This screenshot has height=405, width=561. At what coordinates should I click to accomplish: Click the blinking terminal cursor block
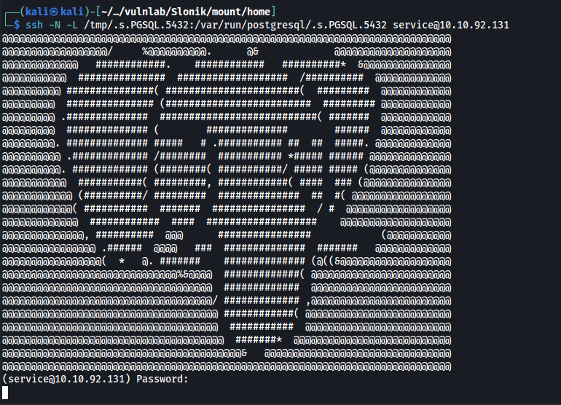pyautogui.click(x=5, y=393)
